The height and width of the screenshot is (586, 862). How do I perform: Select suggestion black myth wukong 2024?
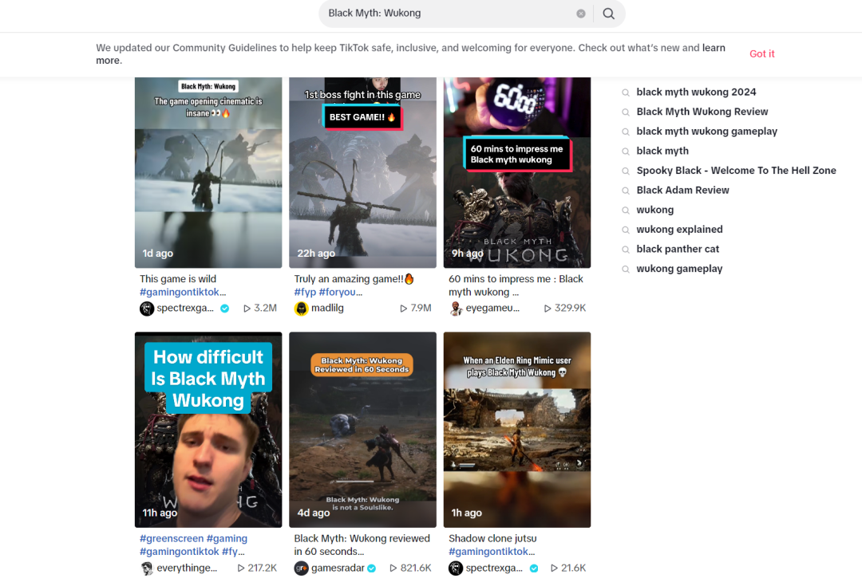click(x=696, y=92)
